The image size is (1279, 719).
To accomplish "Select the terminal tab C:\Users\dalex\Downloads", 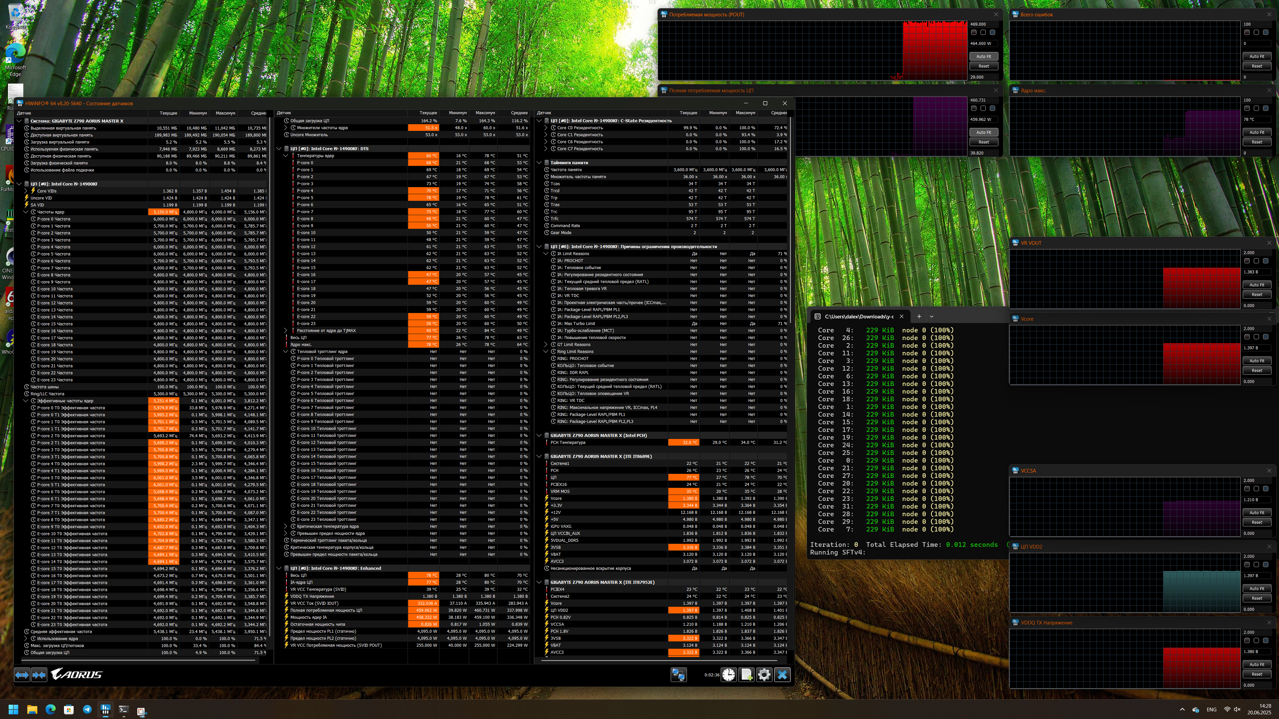I will (x=859, y=317).
